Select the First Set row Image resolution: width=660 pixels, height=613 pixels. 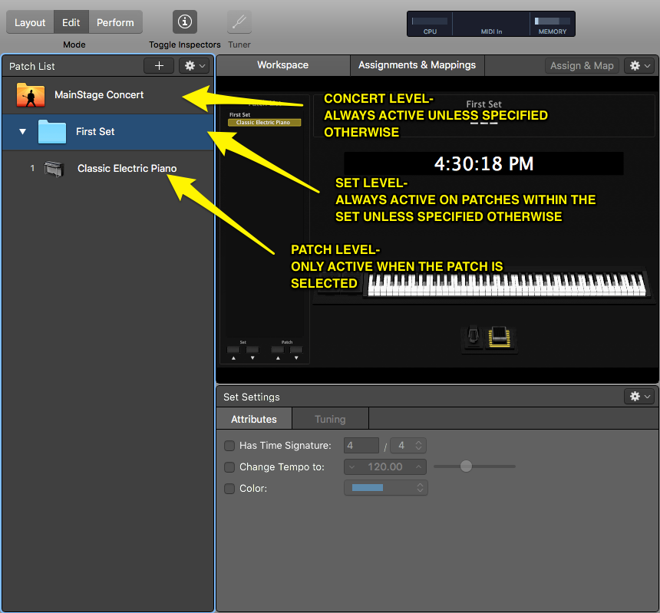tap(107, 132)
